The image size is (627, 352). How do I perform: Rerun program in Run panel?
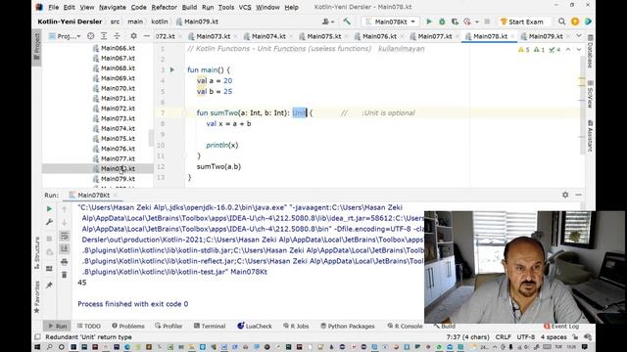pos(49,208)
